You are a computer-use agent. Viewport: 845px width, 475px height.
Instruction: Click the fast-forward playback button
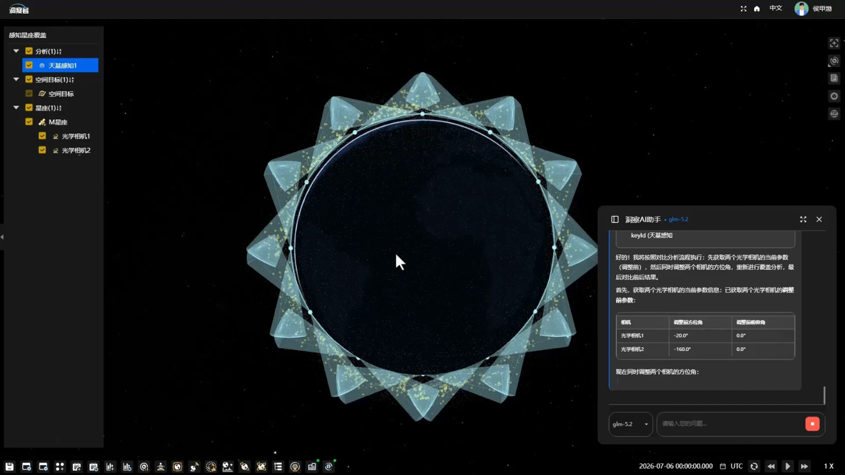804,467
